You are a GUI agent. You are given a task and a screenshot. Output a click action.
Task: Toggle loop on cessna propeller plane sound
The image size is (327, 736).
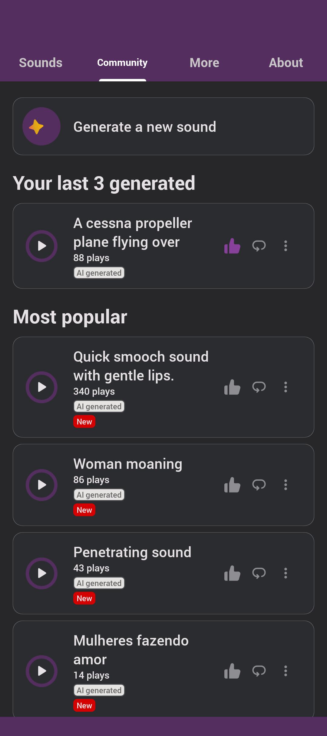click(x=259, y=246)
